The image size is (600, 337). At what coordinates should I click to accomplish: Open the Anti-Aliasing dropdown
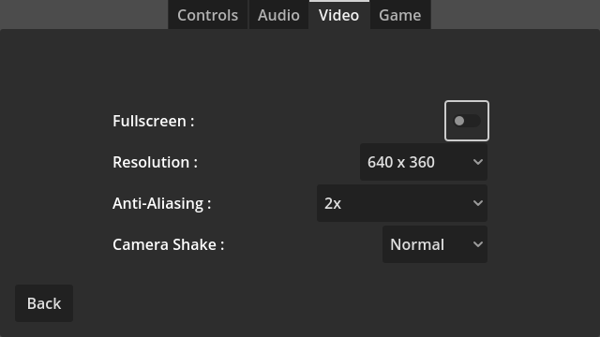coord(402,203)
